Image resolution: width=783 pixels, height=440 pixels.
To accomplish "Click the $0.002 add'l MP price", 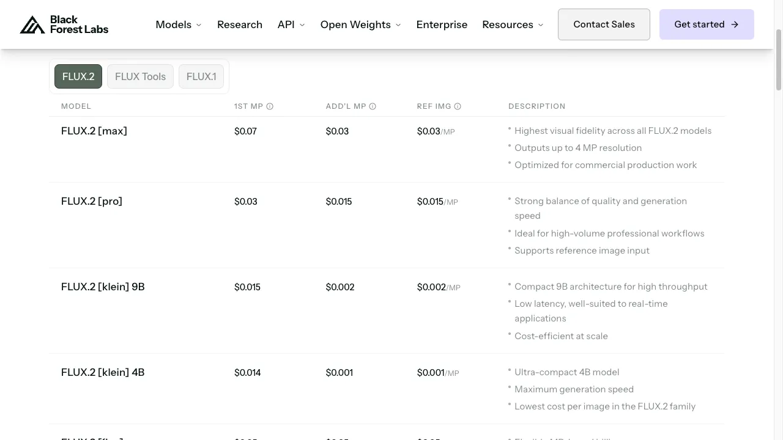I will [x=340, y=287].
